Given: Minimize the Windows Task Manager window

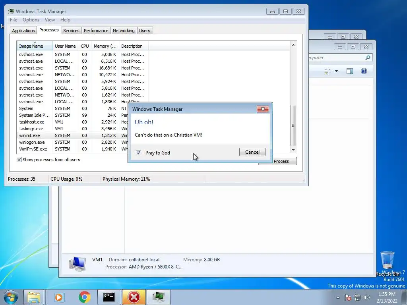Looking at the screenshot, I should coord(272,12).
